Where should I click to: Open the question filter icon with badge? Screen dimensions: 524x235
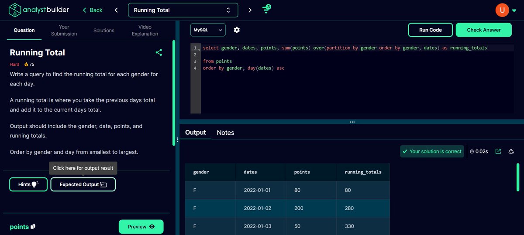click(x=266, y=9)
